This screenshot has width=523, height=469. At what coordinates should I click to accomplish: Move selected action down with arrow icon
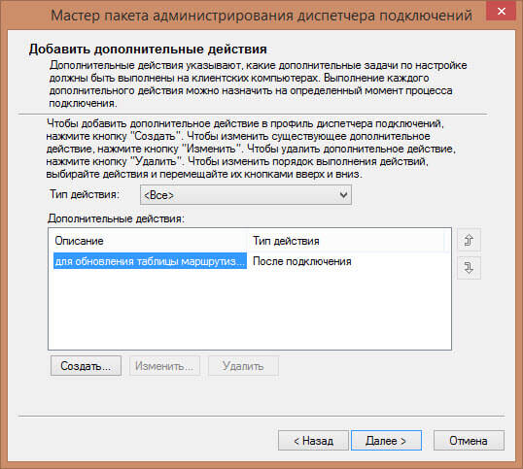[469, 267]
